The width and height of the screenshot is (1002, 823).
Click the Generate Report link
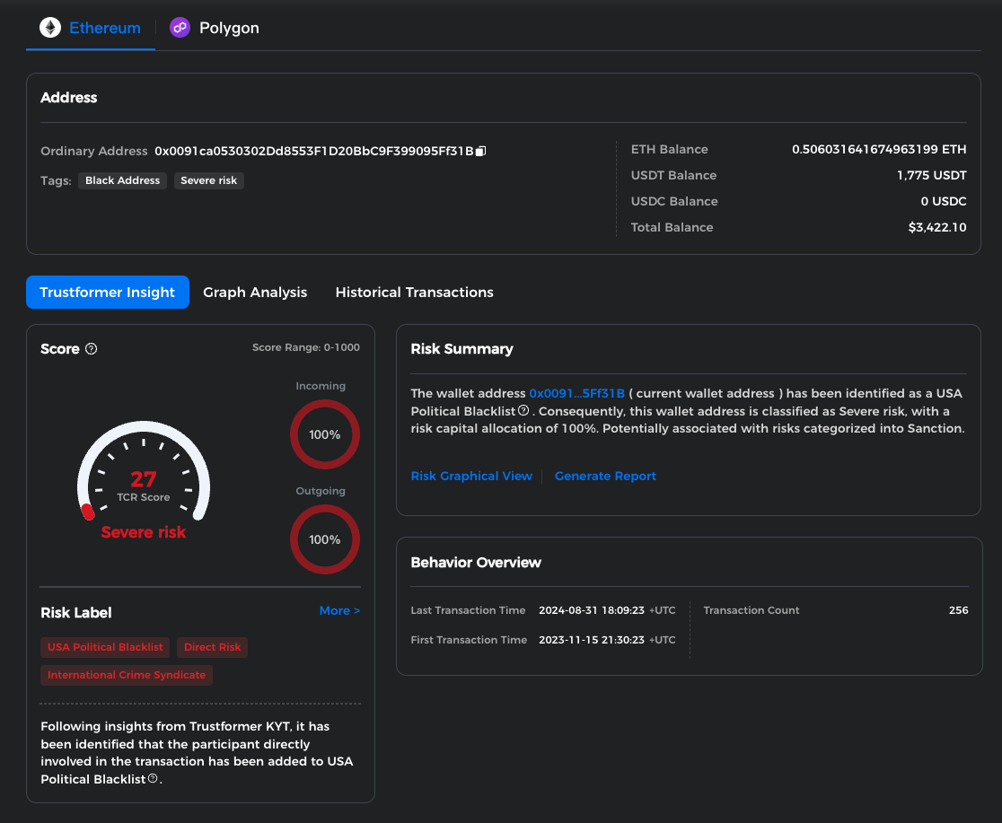coord(605,476)
